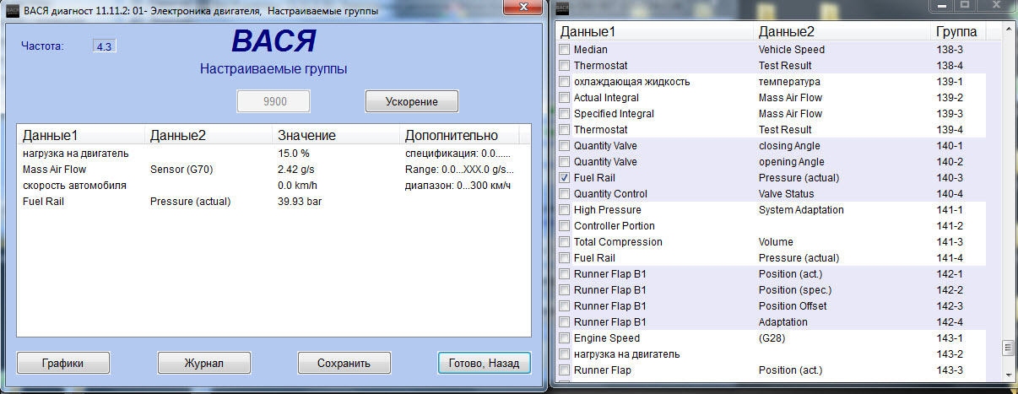Enable the Engine Speed (G28) checkbox

(x=565, y=338)
